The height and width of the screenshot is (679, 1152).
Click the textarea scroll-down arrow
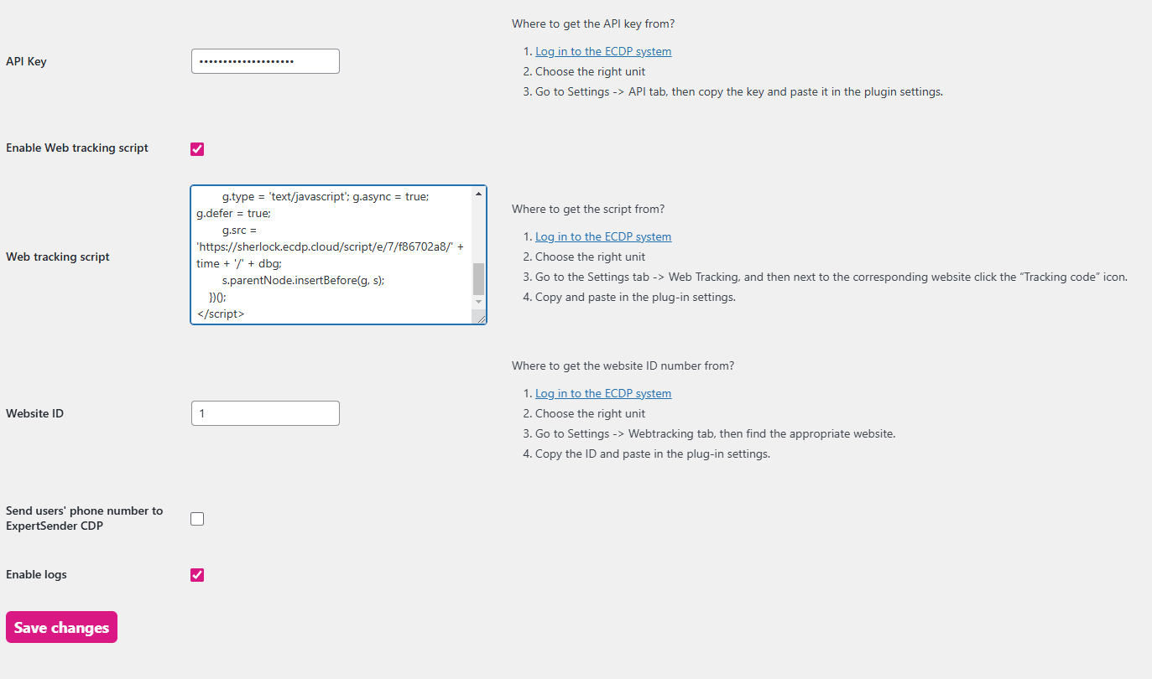478,302
